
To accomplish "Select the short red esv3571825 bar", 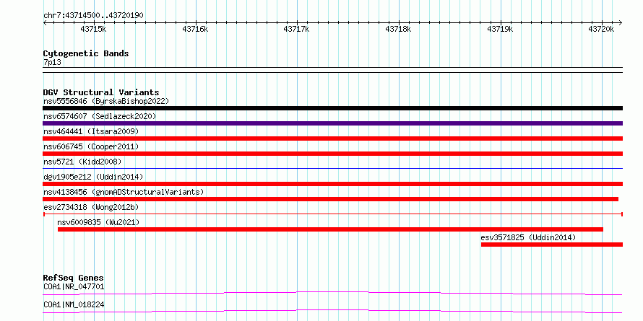I will point(552,245).
